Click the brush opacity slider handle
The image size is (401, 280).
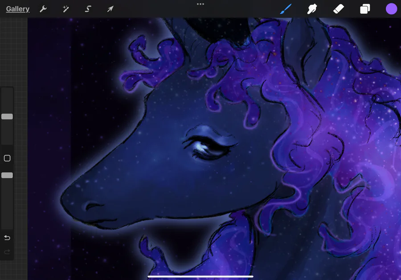tap(7, 175)
